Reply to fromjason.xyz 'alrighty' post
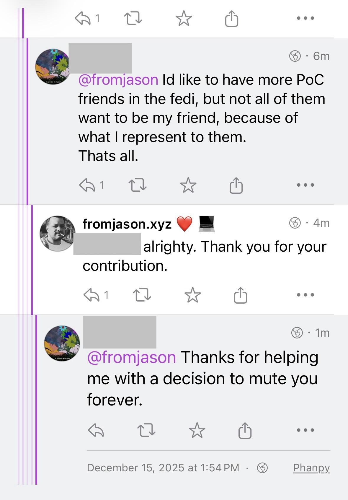The height and width of the screenshot is (500, 348). point(92,295)
